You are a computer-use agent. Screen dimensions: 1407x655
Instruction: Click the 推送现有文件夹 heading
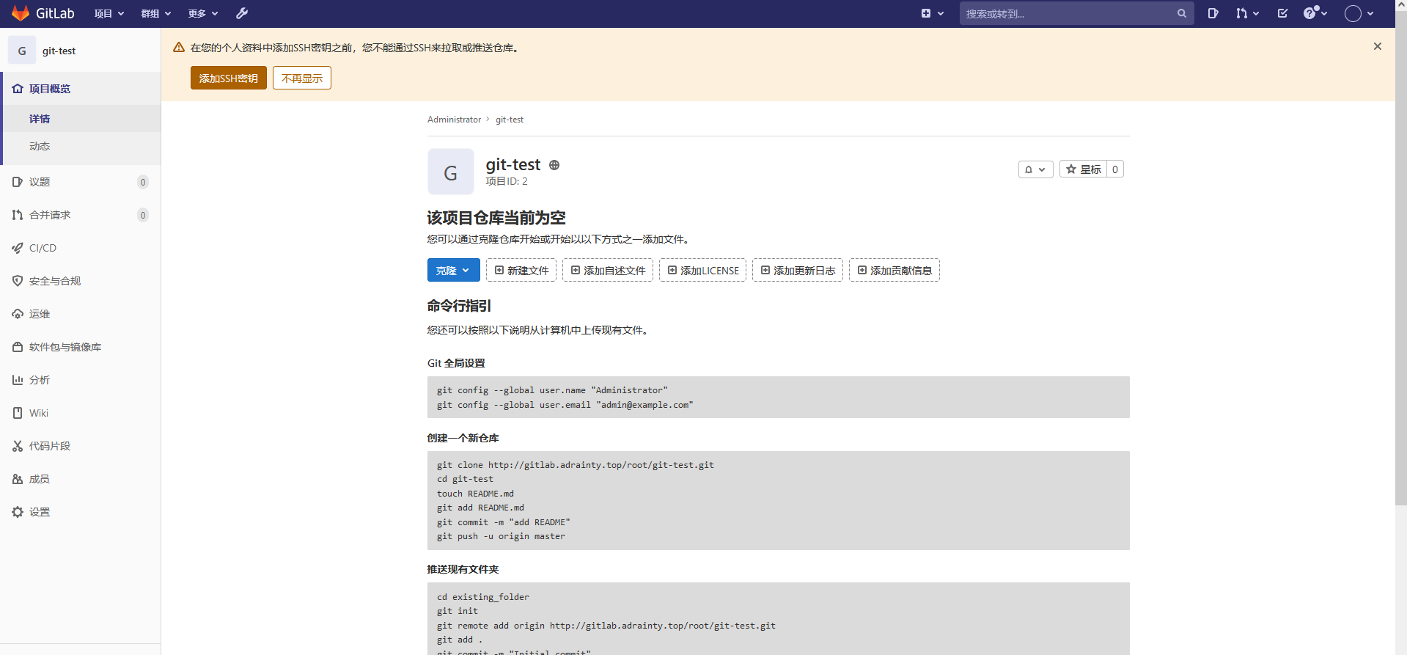click(x=463, y=569)
